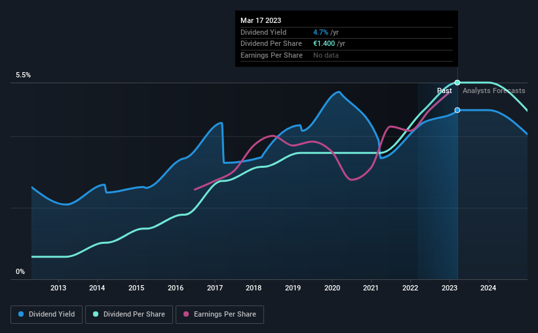Select the teal dividend per share data point
Screen dimensions: 538x333
coord(457,83)
